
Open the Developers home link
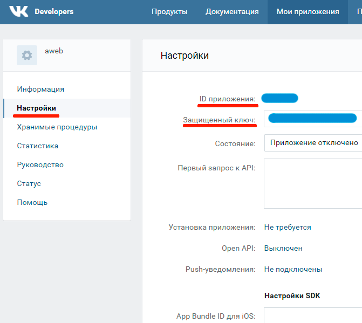coord(54,11)
